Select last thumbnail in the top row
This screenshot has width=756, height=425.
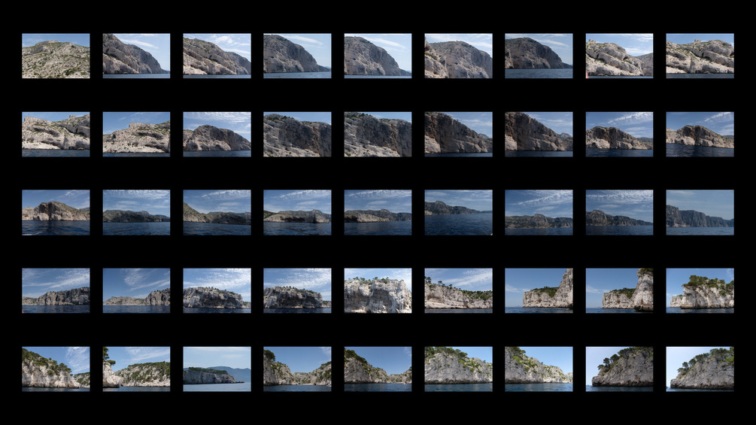(700, 56)
